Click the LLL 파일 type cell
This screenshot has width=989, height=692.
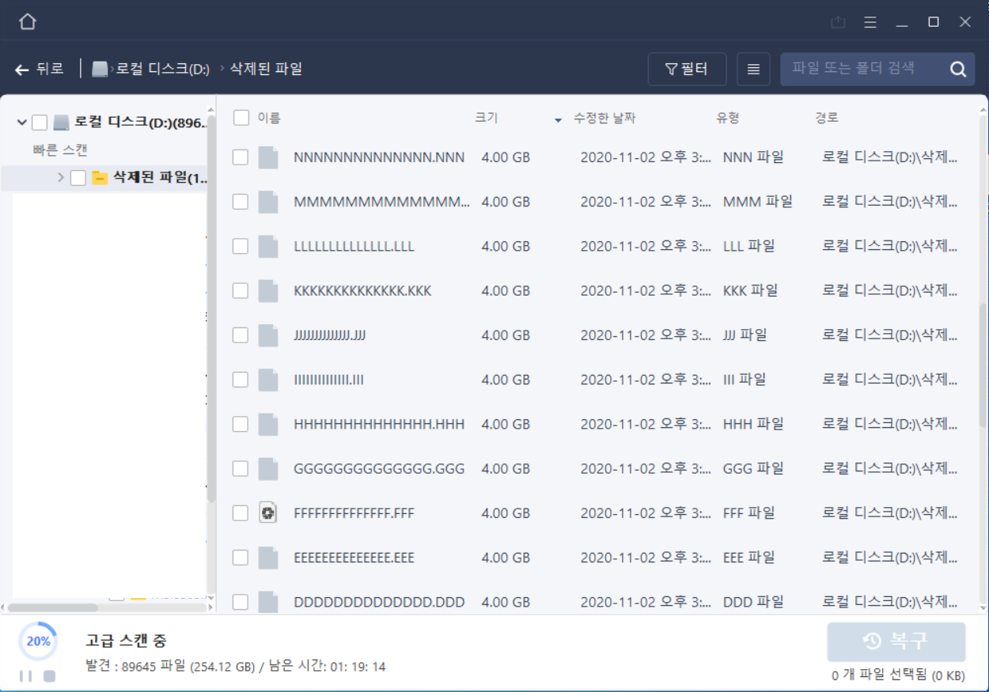(748, 246)
